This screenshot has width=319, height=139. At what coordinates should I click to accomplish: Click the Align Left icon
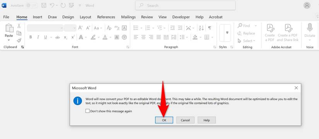tap(136, 37)
